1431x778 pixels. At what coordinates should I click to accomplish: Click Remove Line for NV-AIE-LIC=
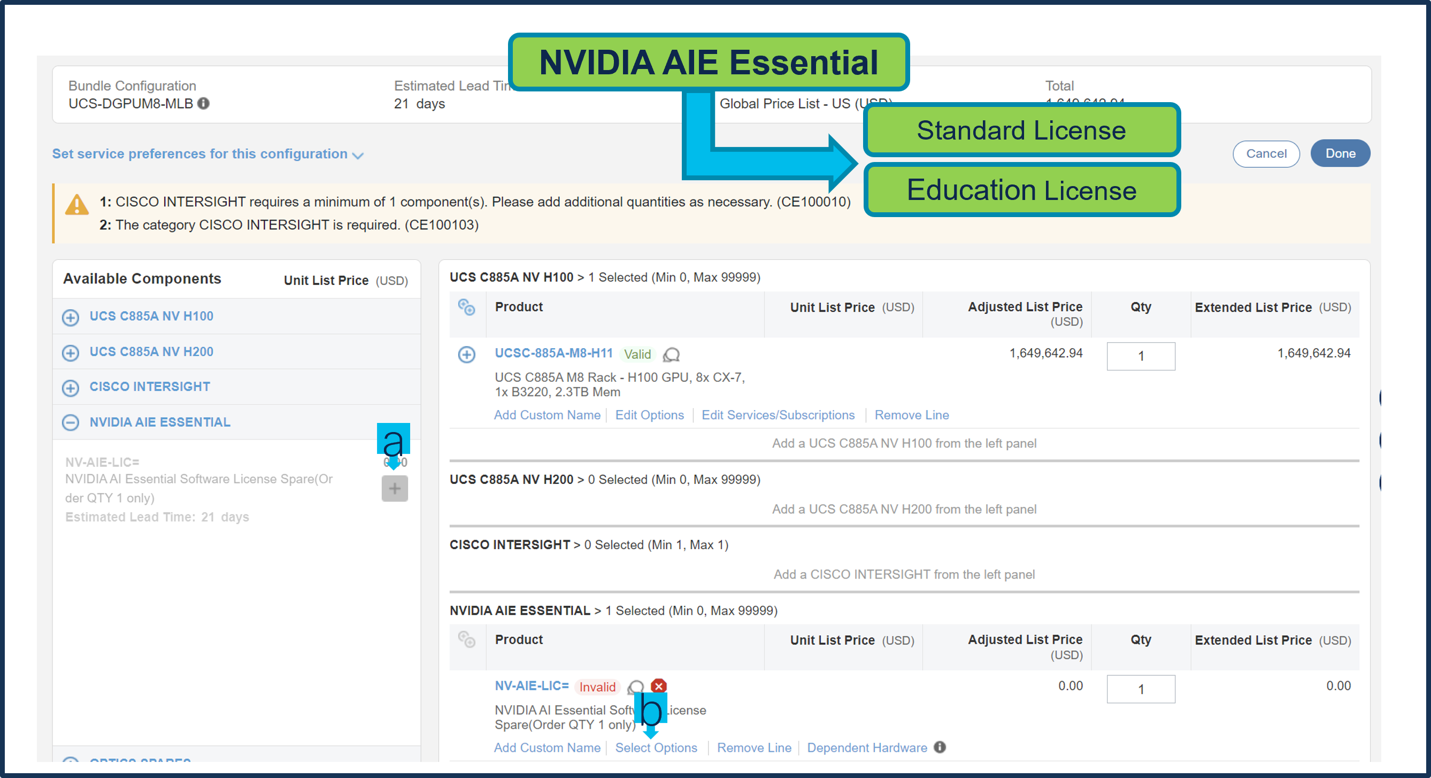point(754,748)
